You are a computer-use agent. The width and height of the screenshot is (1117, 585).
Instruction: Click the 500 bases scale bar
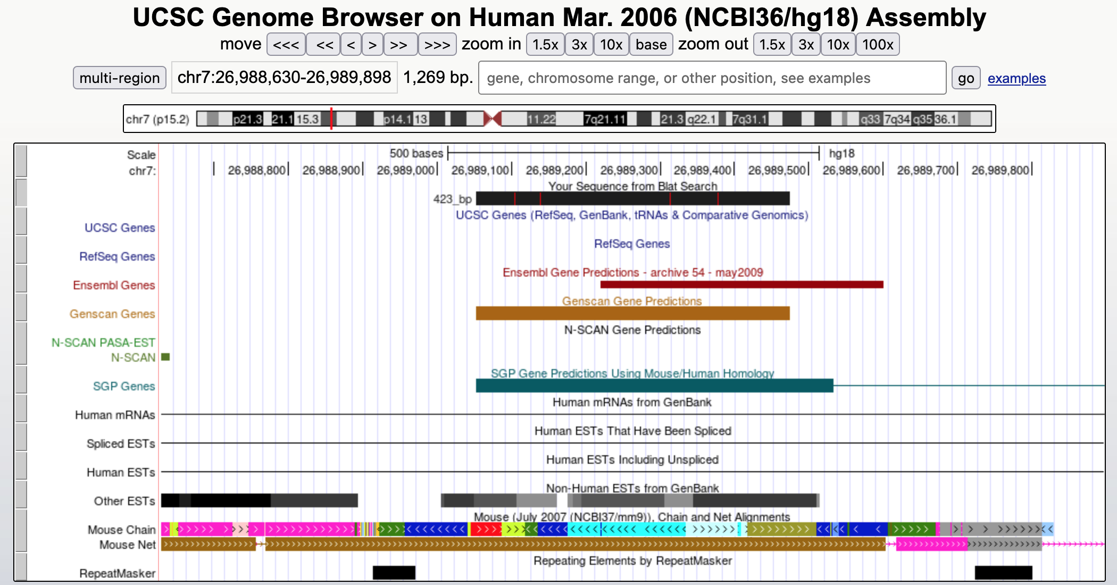click(x=633, y=153)
